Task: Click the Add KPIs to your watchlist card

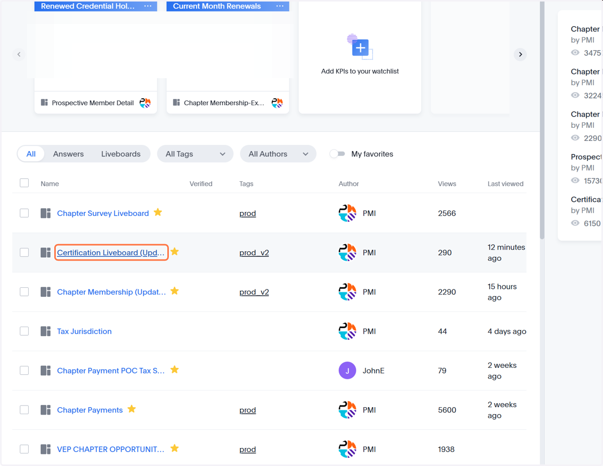Action: pos(360,56)
